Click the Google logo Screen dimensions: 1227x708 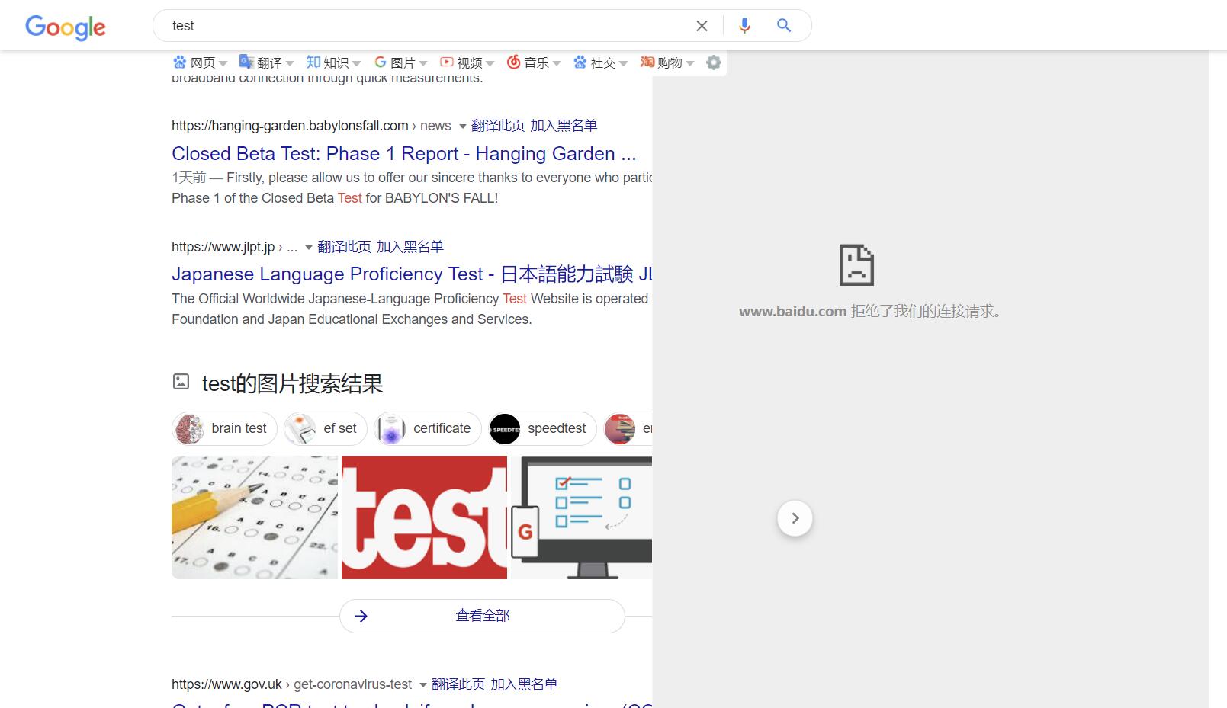(x=66, y=27)
